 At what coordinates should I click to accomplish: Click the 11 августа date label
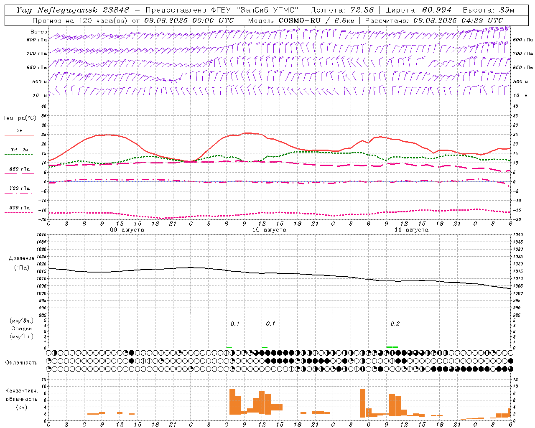[411, 230]
